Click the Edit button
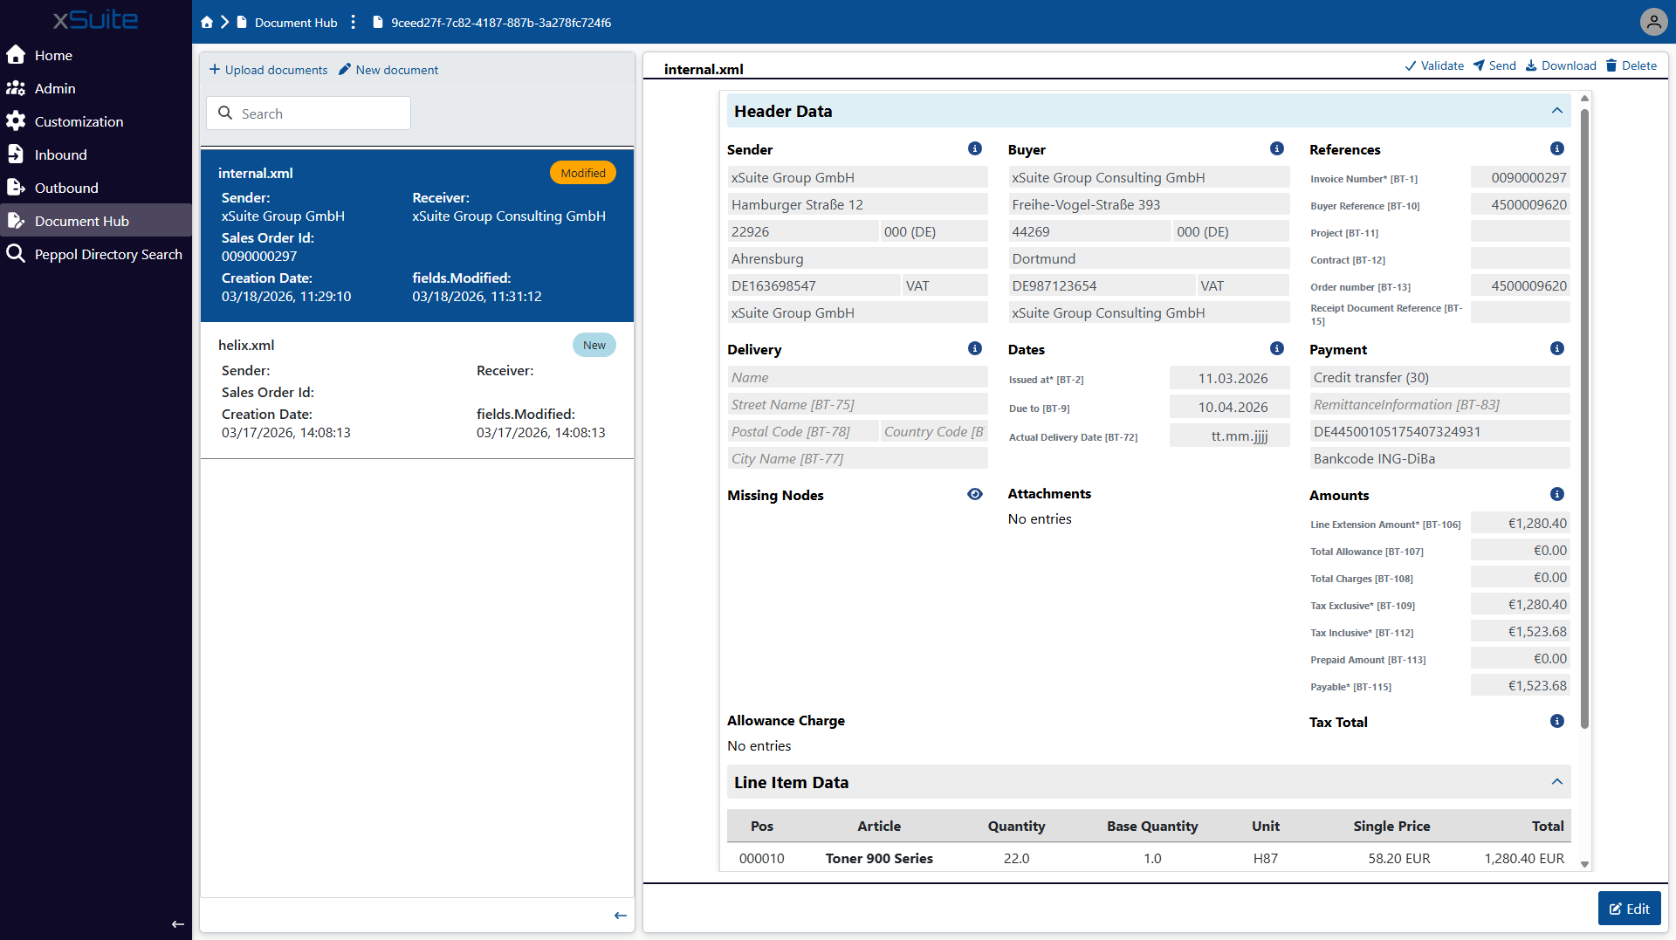 1629,909
